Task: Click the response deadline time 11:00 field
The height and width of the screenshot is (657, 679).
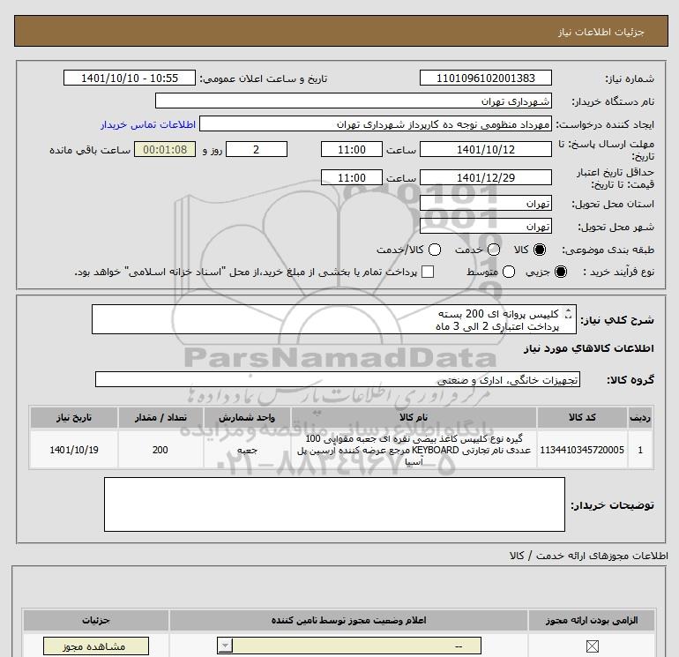Action: (x=352, y=149)
